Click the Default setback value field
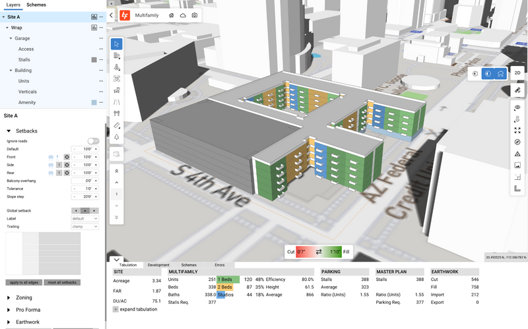 click(85, 149)
